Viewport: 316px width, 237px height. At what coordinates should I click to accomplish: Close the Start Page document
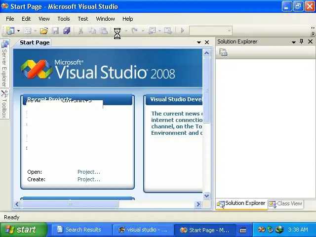coord(207,42)
